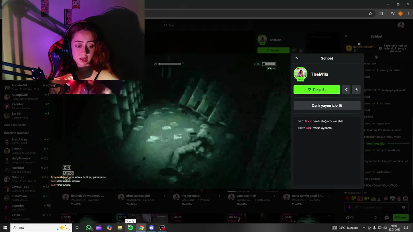Viewport: 413px width, 232px height.
Task: Download the clip with the download icon
Action: tap(356, 90)
